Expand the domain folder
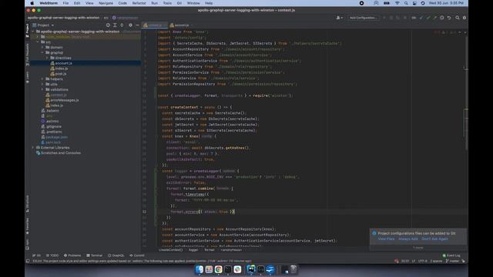 [42, 48]
